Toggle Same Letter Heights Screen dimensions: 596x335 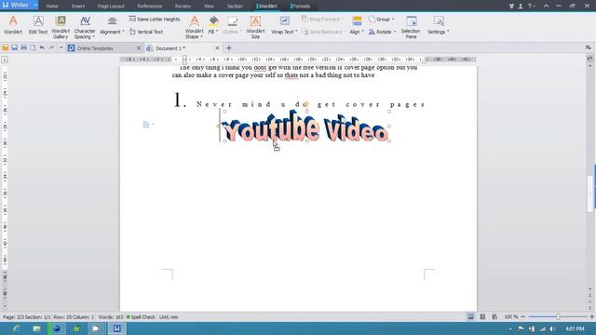pos(155,19)
